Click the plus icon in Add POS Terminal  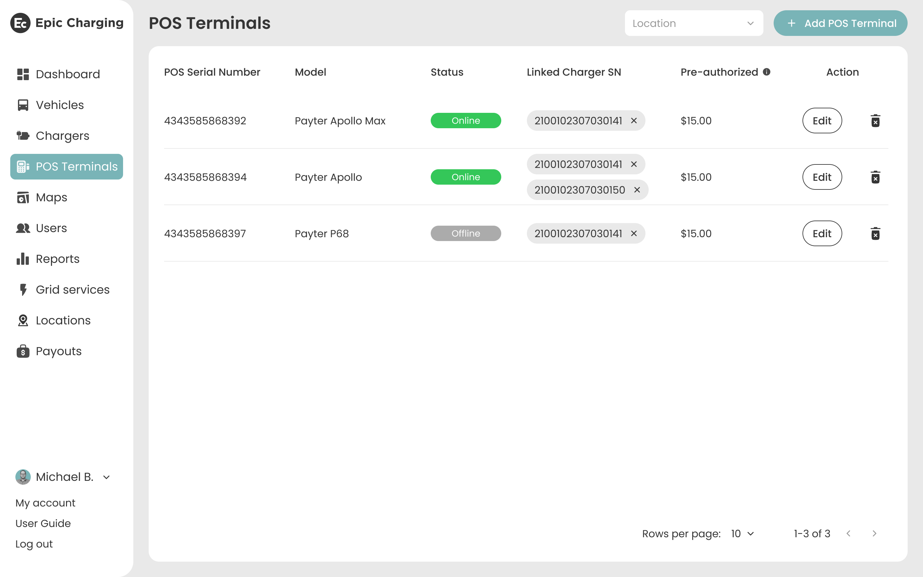pos(791,23)
